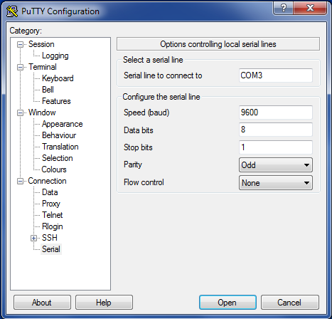
Task: Click the question mark help icon
Action: [x=283, y=9]
